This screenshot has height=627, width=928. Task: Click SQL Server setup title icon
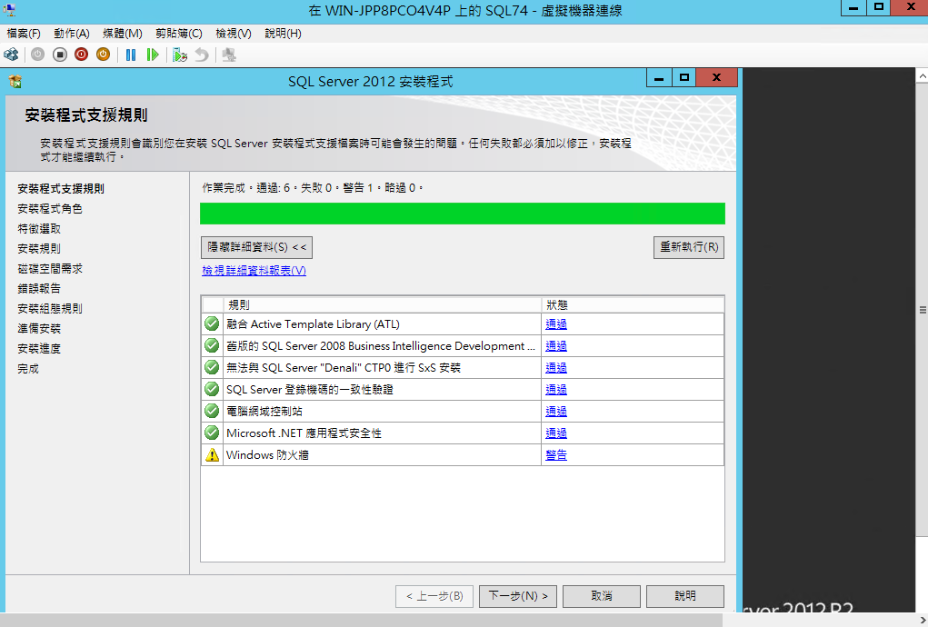(x=15, y=81)
